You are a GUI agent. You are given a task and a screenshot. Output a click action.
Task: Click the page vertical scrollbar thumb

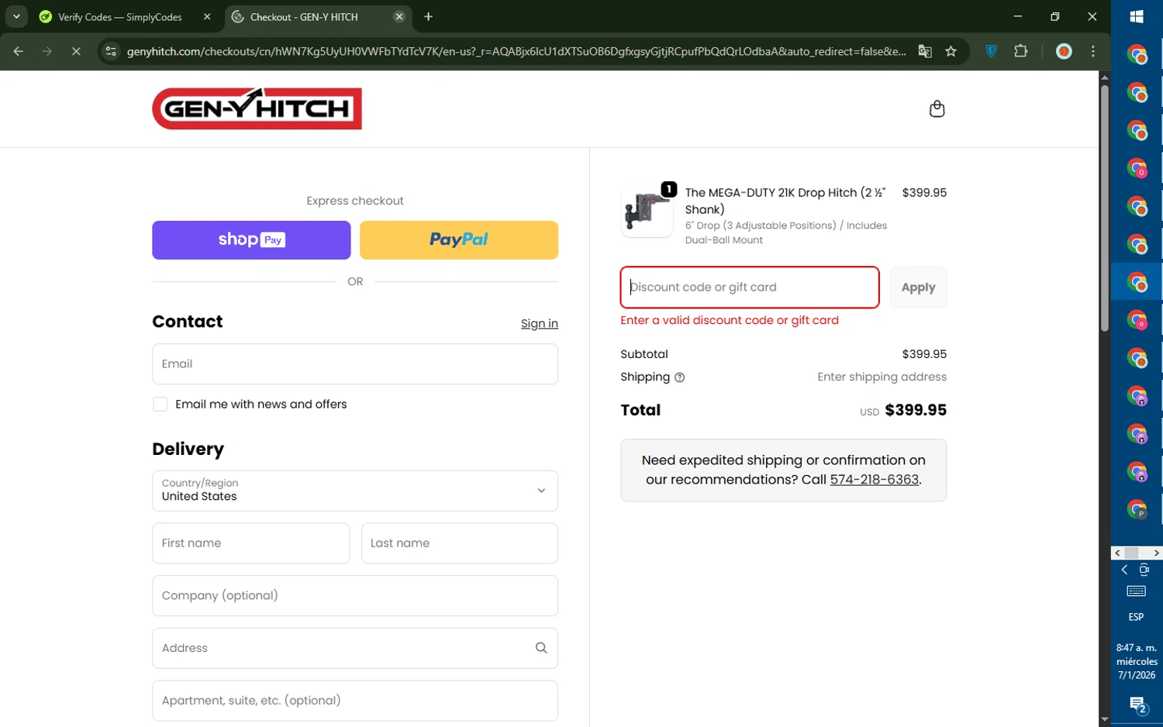click(1104, 207)
